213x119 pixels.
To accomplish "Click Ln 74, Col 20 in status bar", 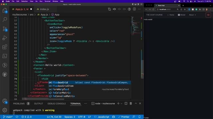I will tap(54, 117).
